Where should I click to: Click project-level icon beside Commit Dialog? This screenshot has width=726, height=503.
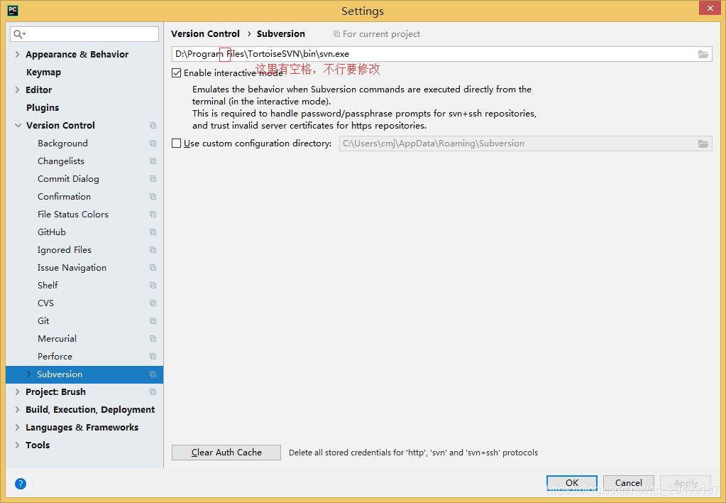[x=153, y=179]
